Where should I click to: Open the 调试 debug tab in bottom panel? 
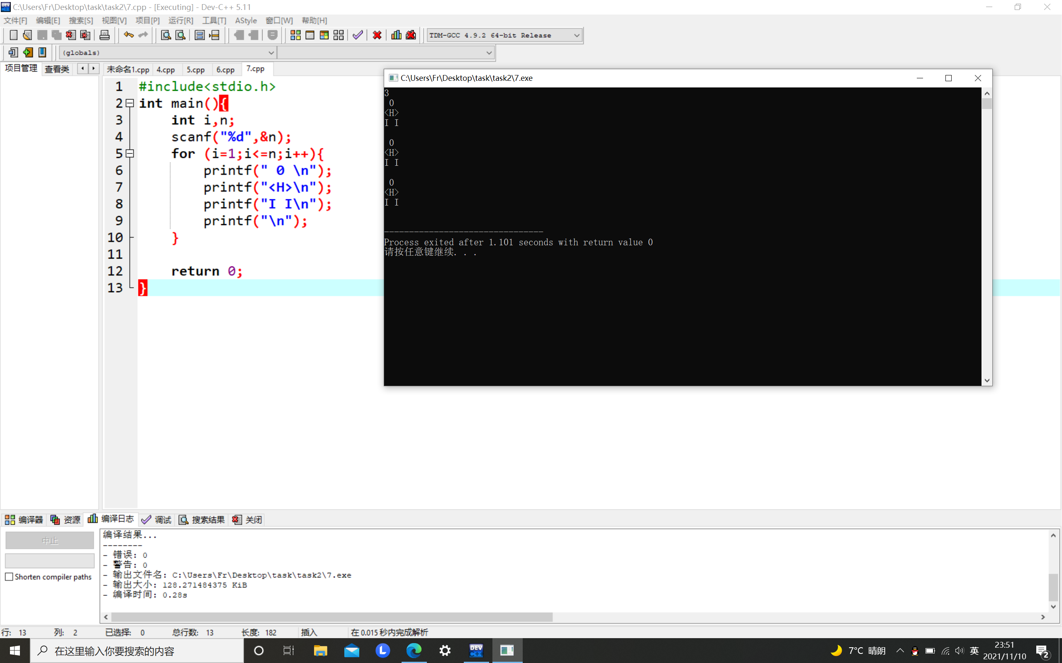pos(157,520)
